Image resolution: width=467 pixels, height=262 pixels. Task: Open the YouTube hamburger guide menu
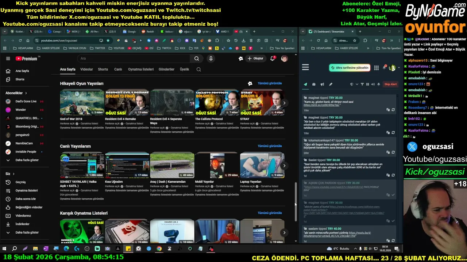tap(8, 59)
